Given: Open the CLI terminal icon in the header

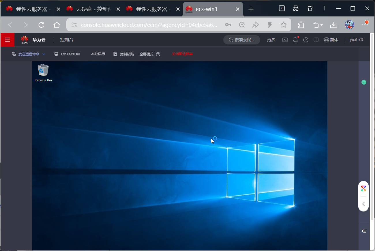Looking at the screenshot, I should pyautogui.click(x=285, y=40).
